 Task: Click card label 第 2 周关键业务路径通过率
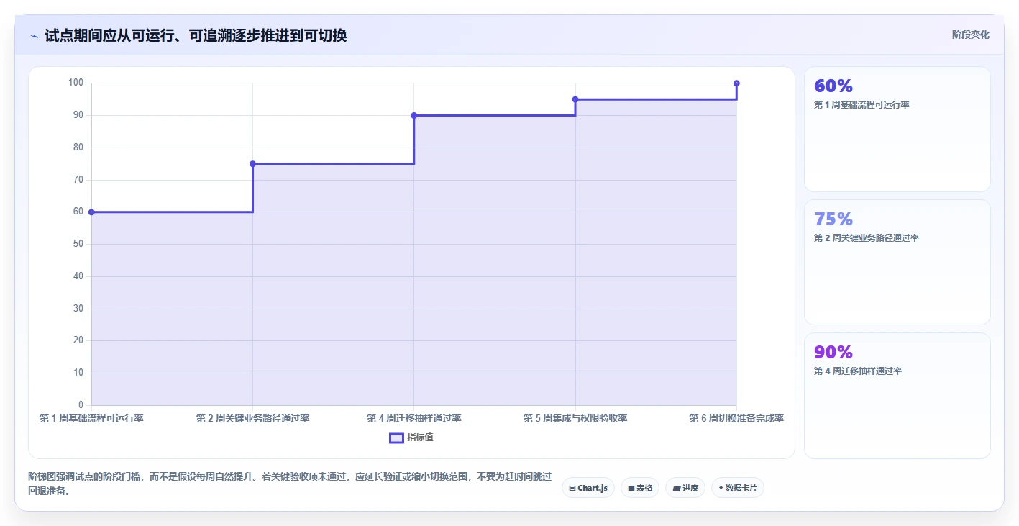tap(867, 238)
